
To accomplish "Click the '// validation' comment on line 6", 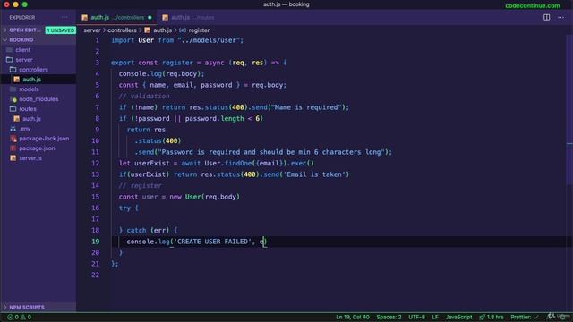I will coord(144,96).
